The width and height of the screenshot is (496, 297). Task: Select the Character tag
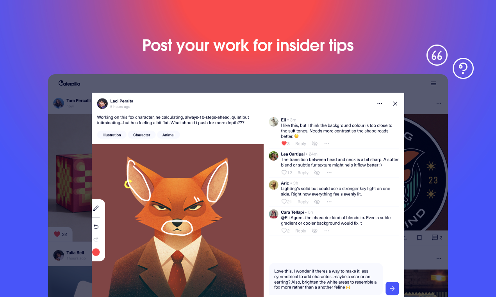142,135
